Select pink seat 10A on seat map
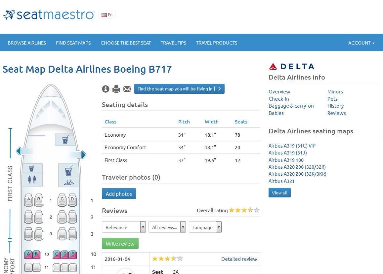 [29, 255]
